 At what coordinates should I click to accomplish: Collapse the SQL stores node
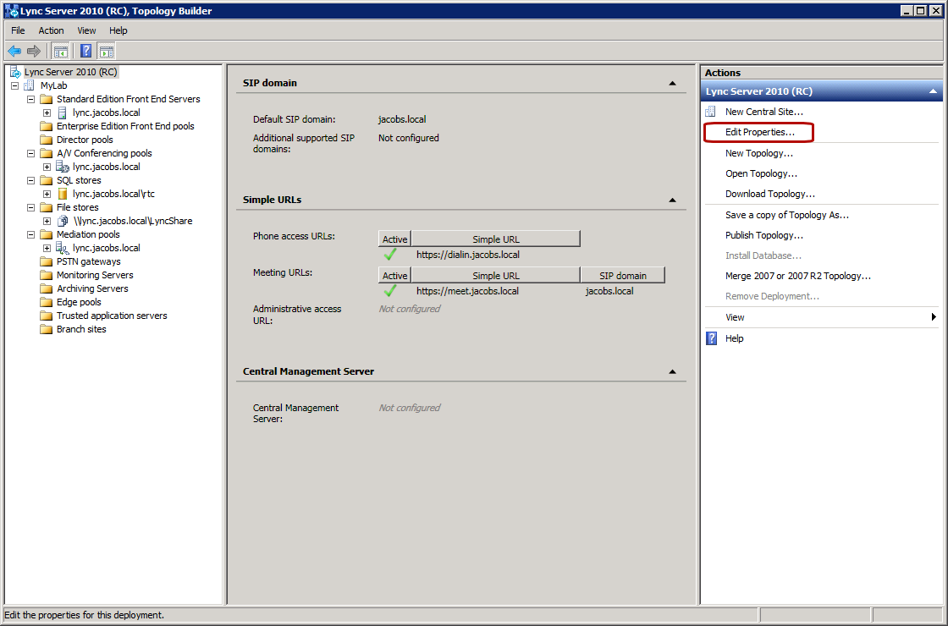pos(30,181)
